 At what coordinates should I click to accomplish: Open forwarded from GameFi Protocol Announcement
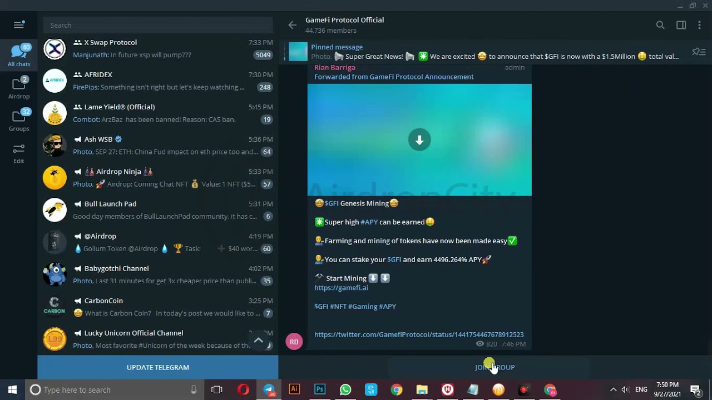click(x=394, y=77)
